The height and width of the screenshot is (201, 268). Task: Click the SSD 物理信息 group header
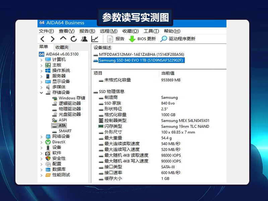tap(112, 91)
